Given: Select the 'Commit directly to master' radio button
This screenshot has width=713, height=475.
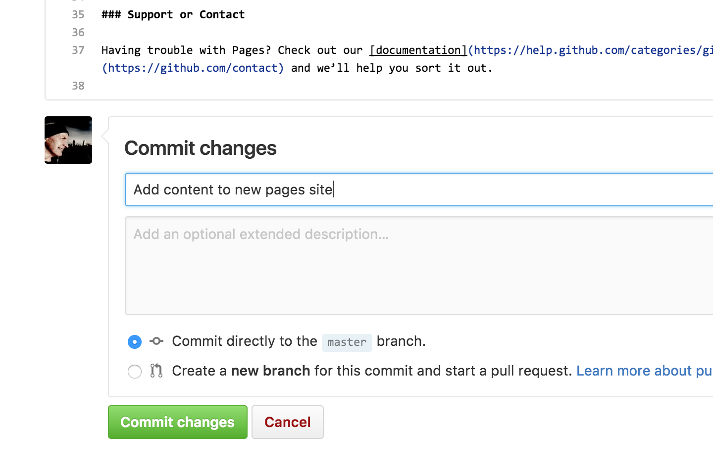Looking at the screenshot, I should [134, 341].
